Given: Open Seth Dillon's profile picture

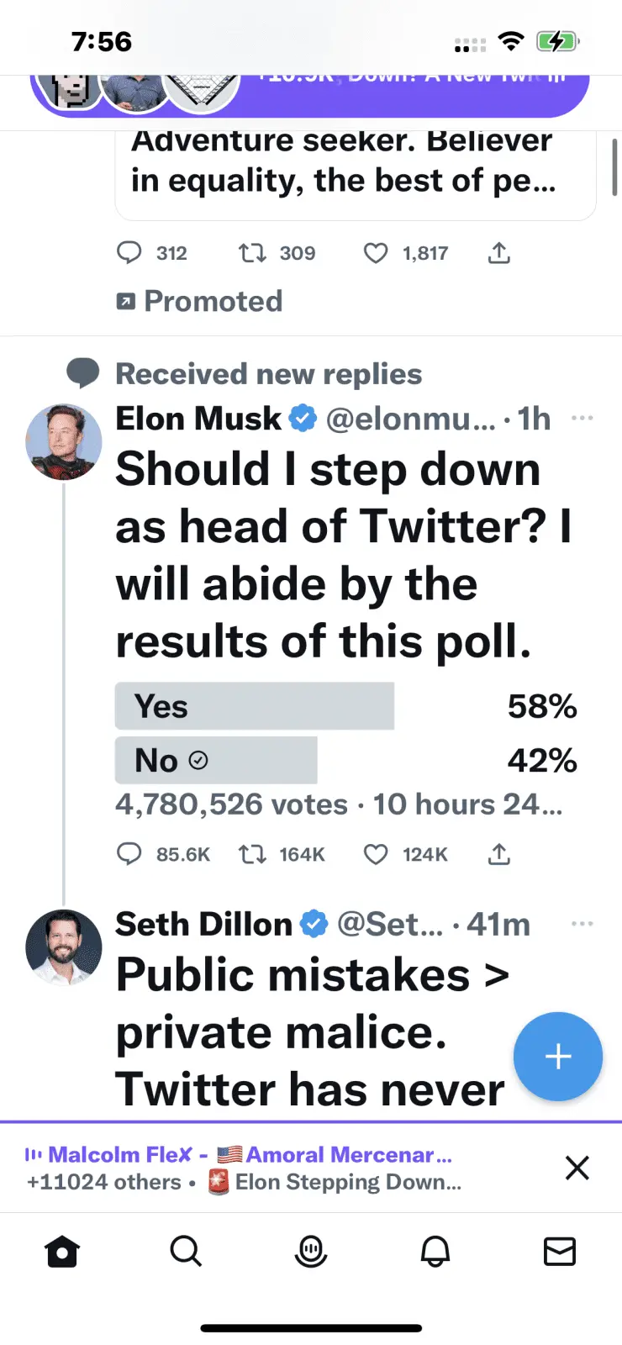Looking at the screenshot, I should pos(64,947).
